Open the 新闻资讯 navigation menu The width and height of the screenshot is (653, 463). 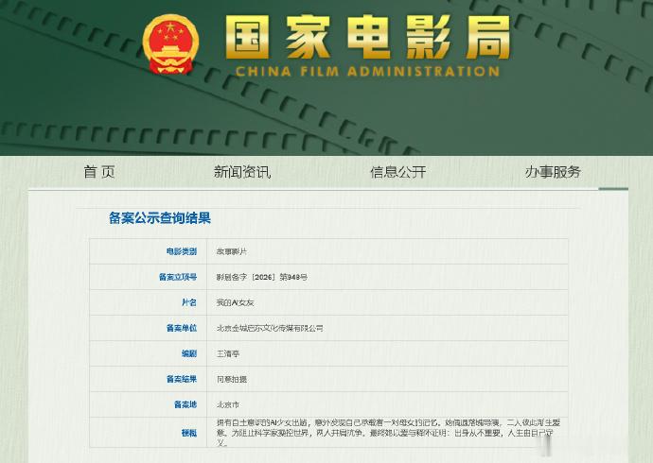(242, 172)
